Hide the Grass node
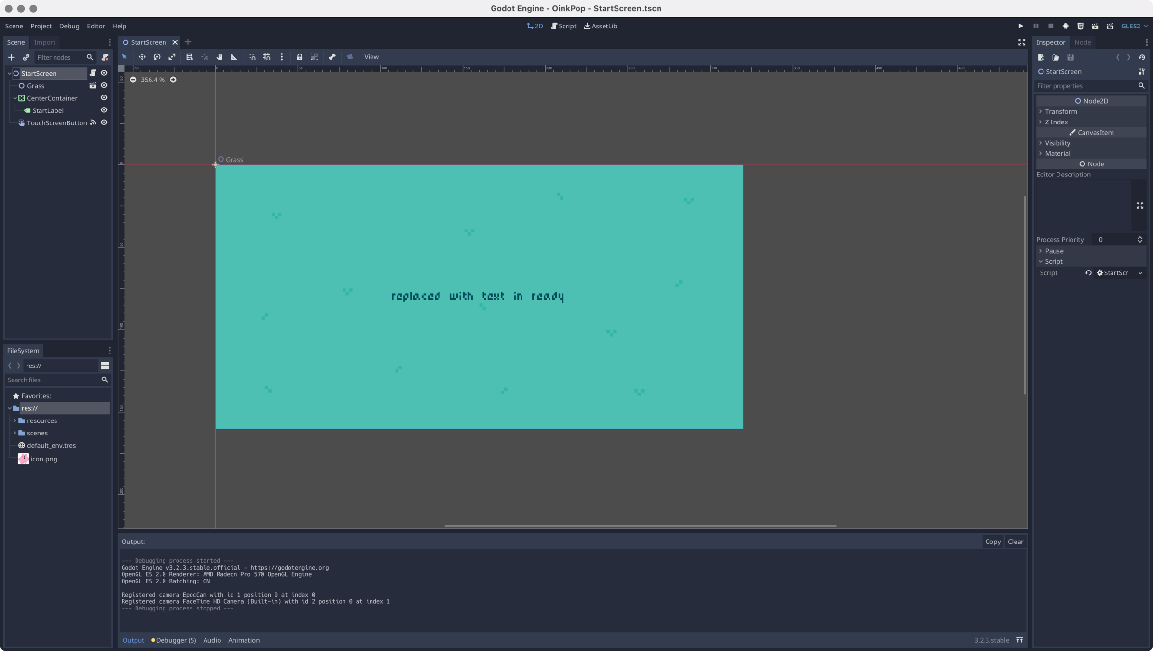The image size is (1153, 651). [104, 85]
